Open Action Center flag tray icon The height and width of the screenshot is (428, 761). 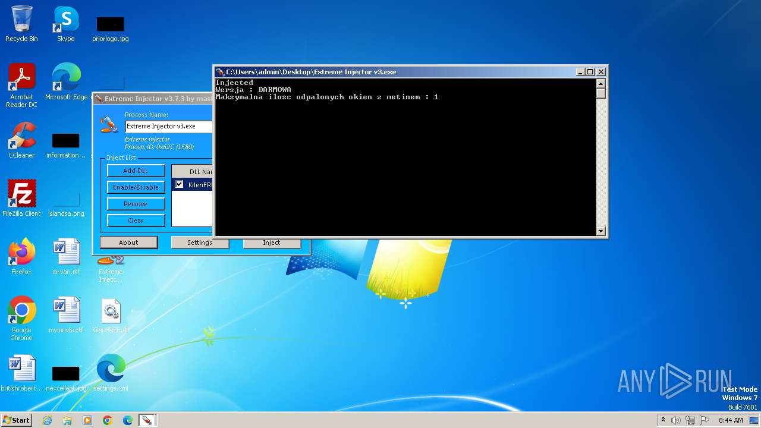705,420
